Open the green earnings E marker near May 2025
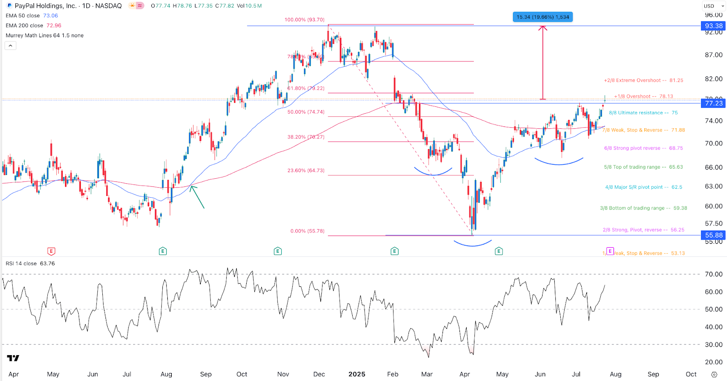Image resolution: width=727 pixels, height=381 pixels. (499, 251)
